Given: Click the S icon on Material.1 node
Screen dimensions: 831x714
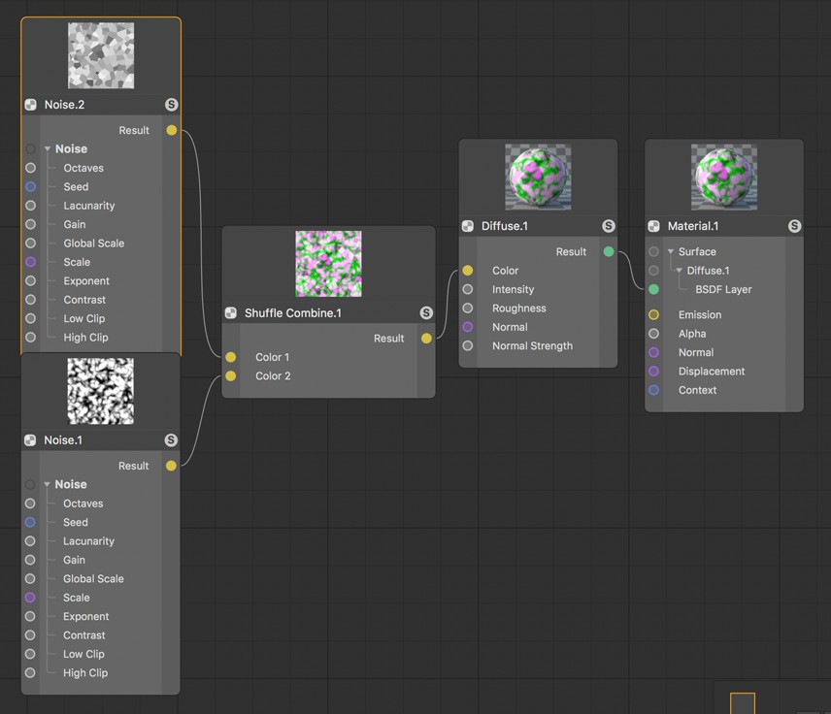Looking at the screenshot, I should point(794,226).
